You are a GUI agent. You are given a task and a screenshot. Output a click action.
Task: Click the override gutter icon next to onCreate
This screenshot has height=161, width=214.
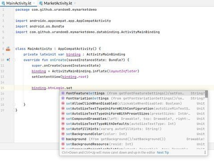(x=8, y=60)
